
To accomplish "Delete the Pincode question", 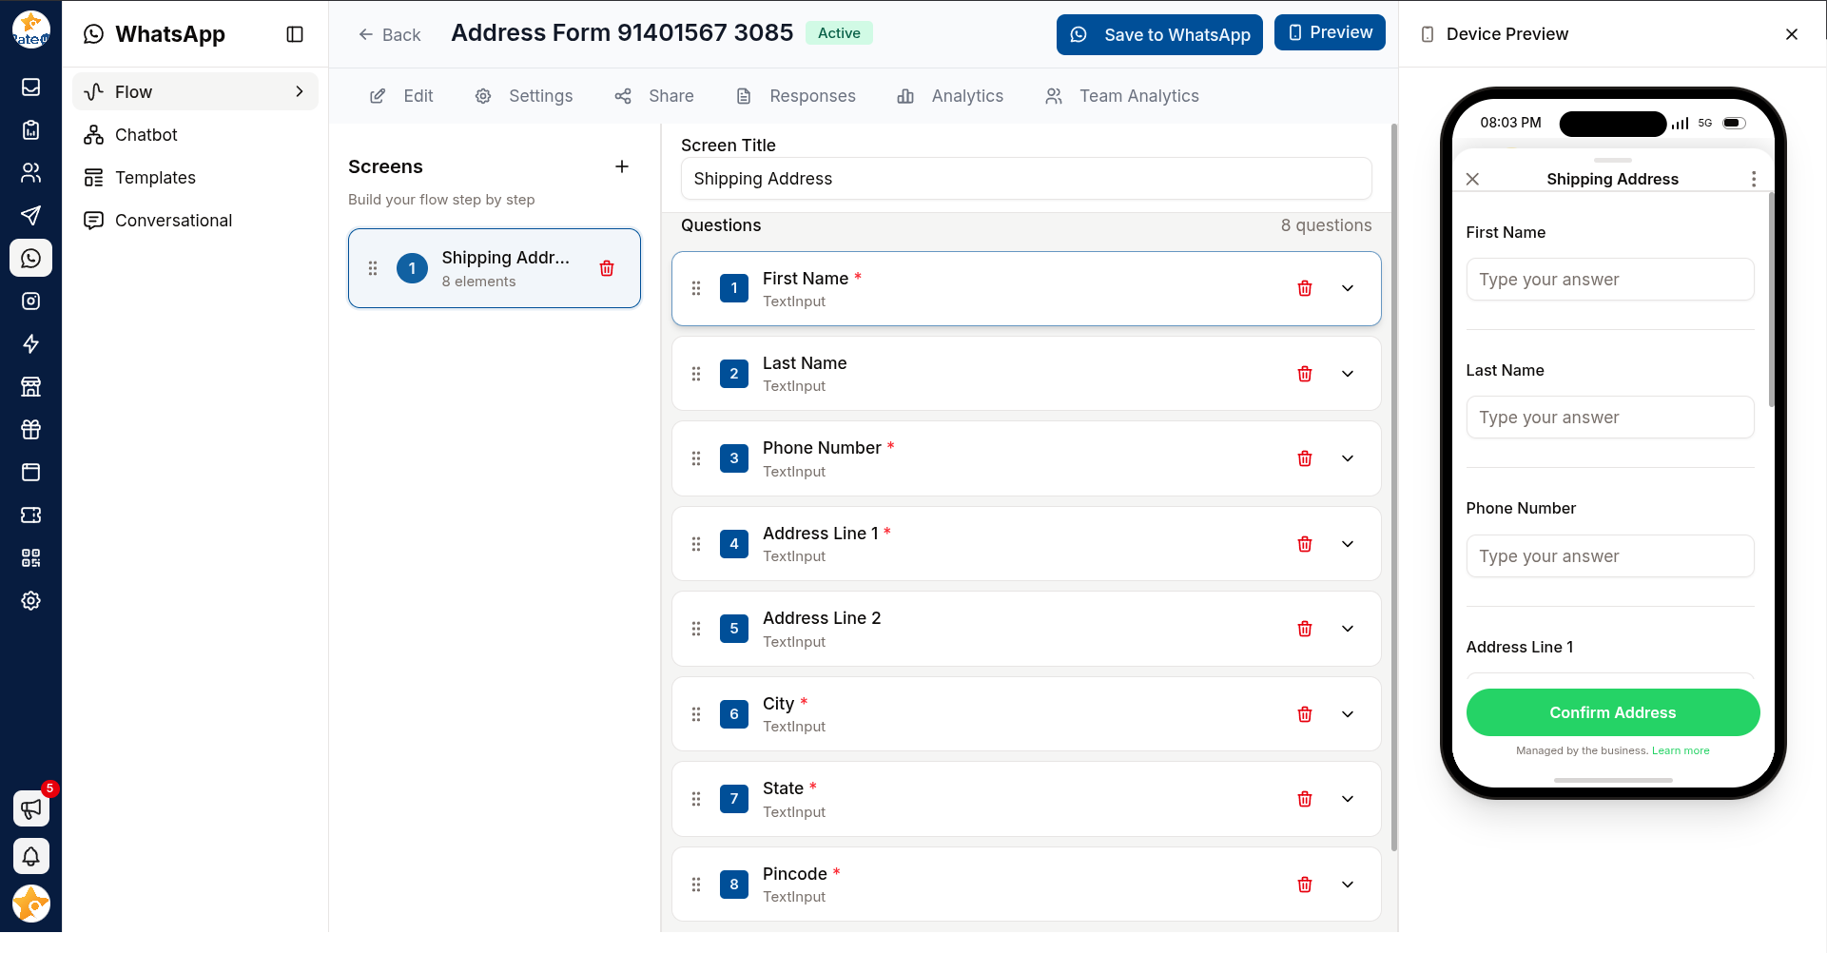I will click(x=1305, y=885).
